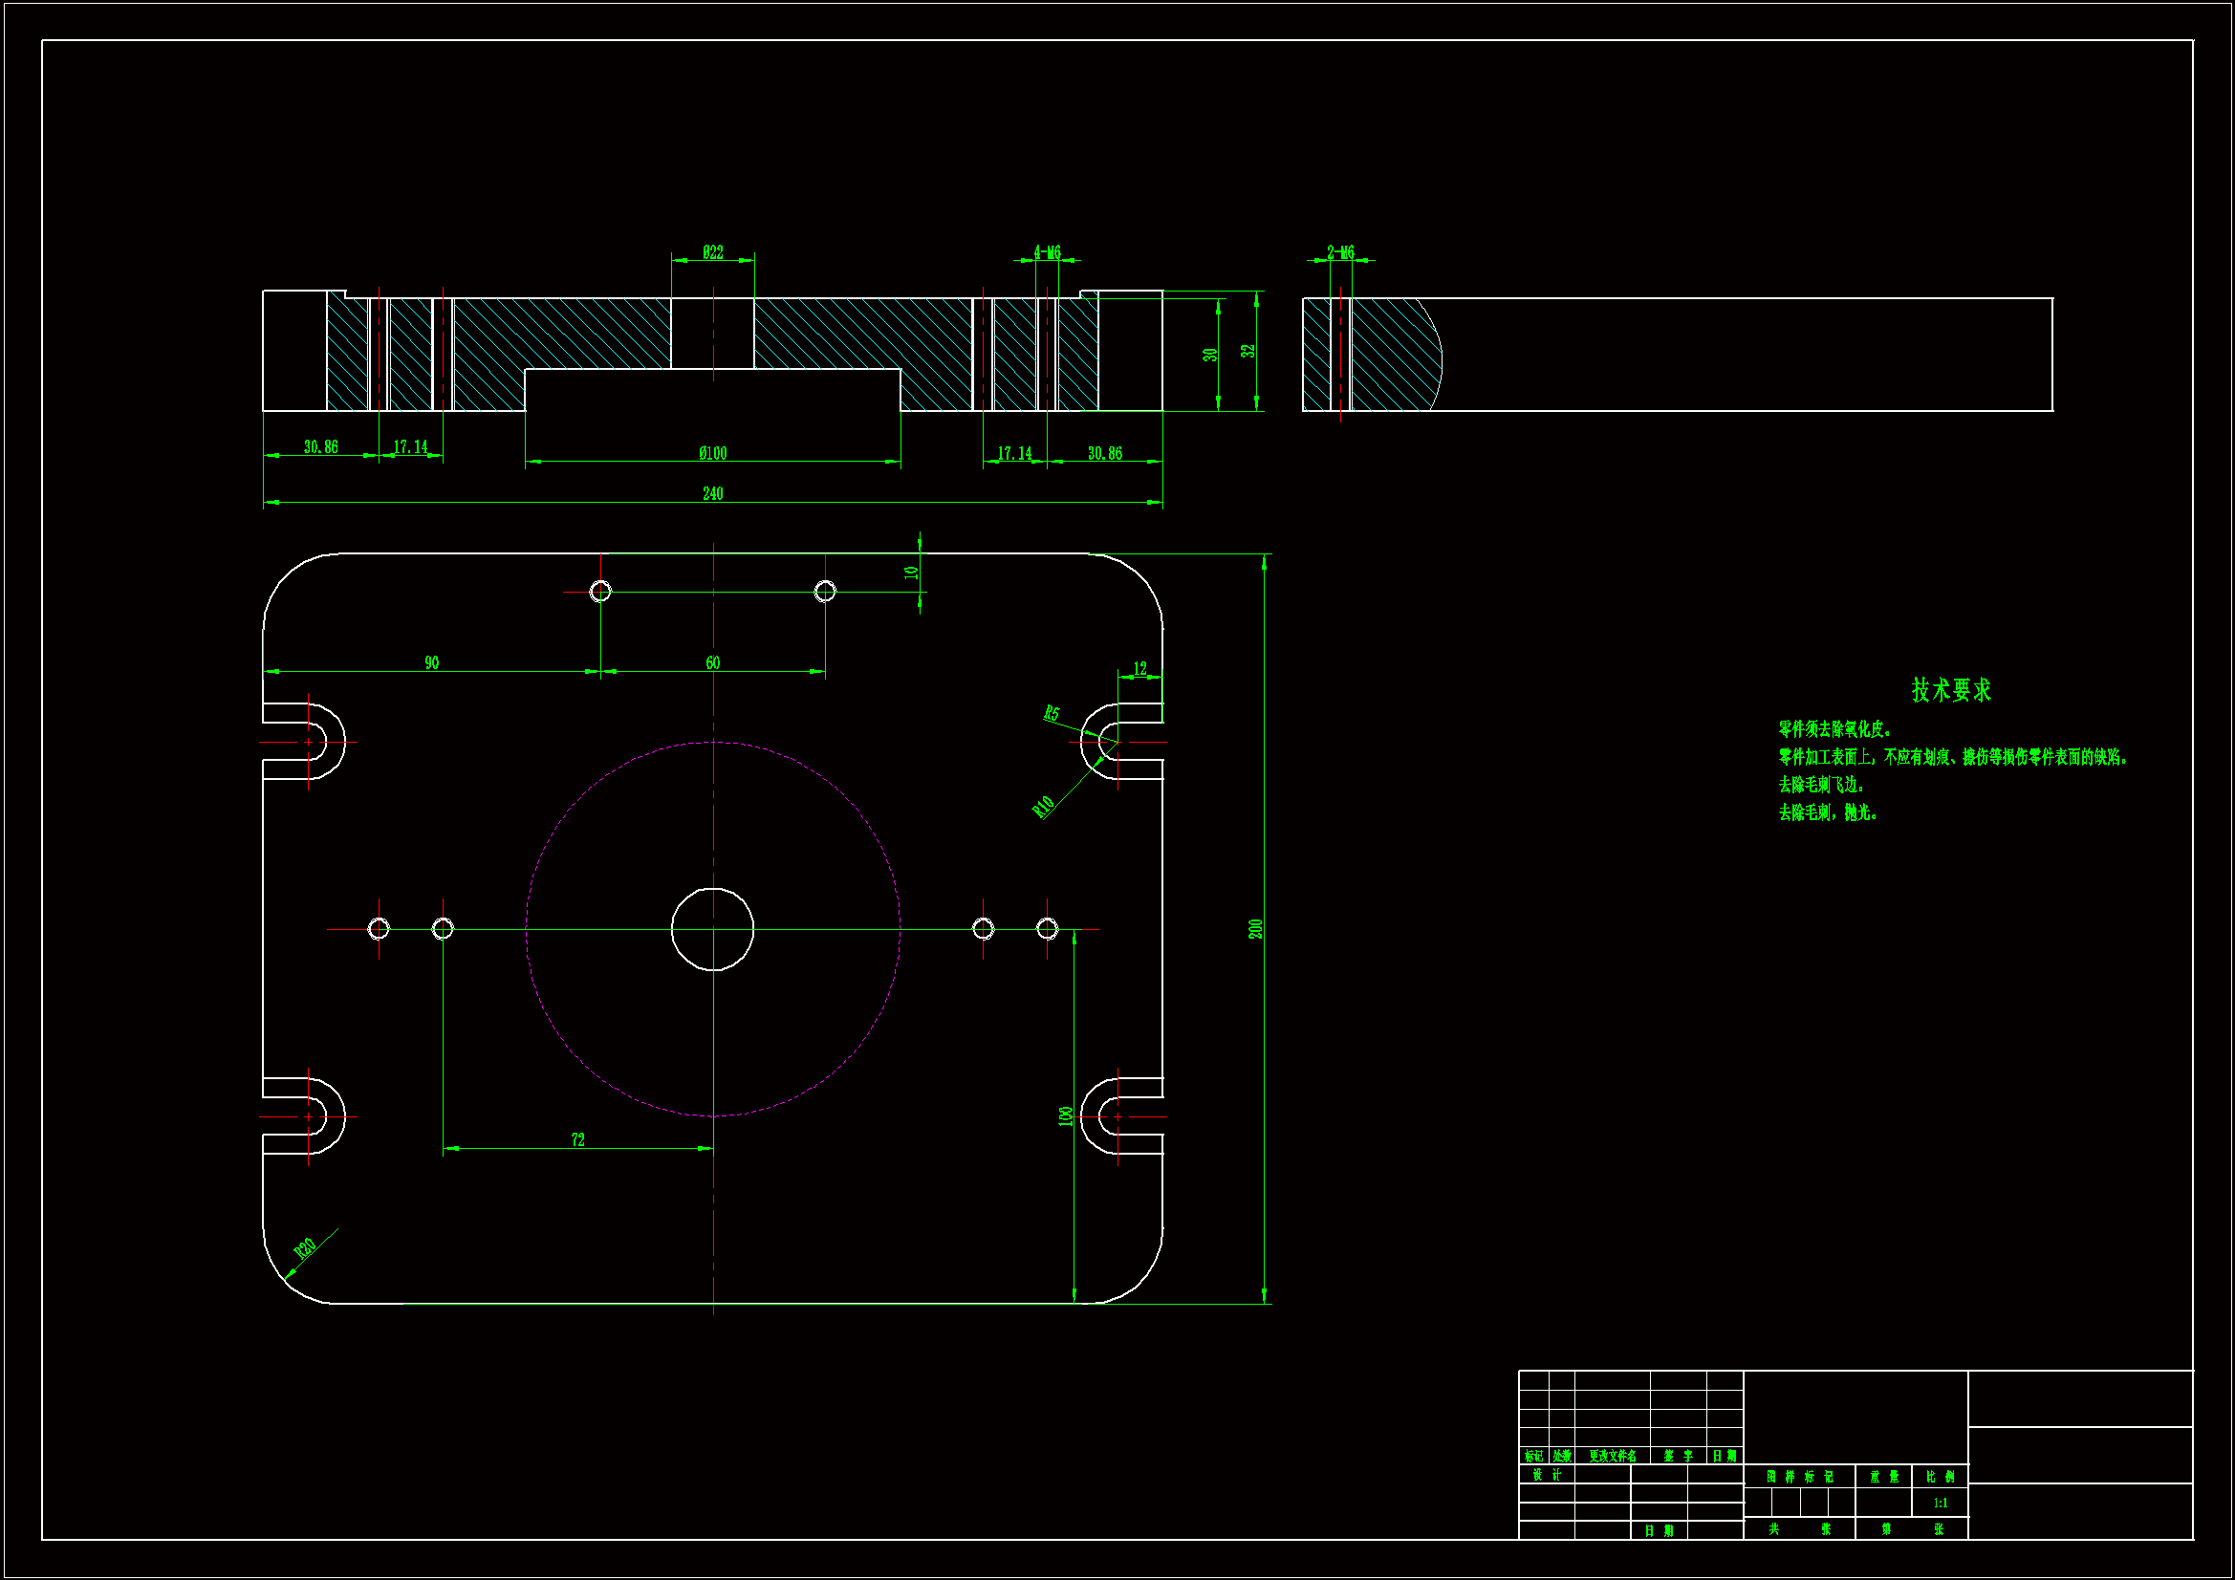Click the Ø22 dimension label

[712, 253]
